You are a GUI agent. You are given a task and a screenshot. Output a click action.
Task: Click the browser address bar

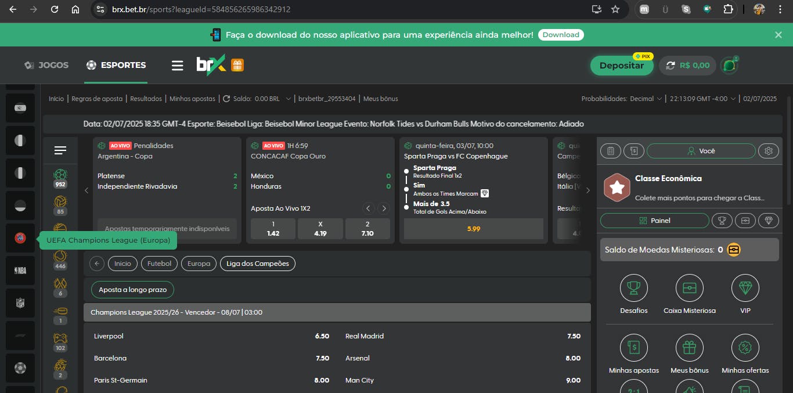[343, 9]
